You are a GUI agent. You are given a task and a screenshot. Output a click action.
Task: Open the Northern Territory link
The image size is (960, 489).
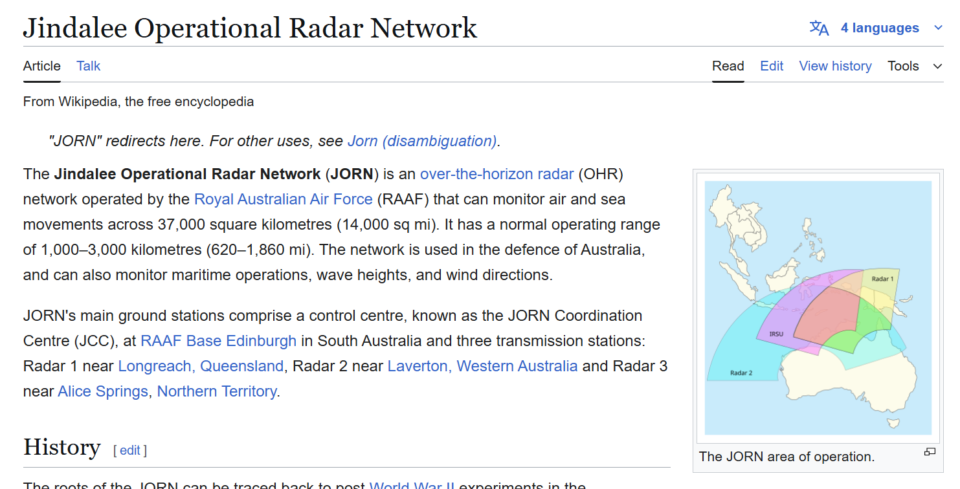point(217,391)
